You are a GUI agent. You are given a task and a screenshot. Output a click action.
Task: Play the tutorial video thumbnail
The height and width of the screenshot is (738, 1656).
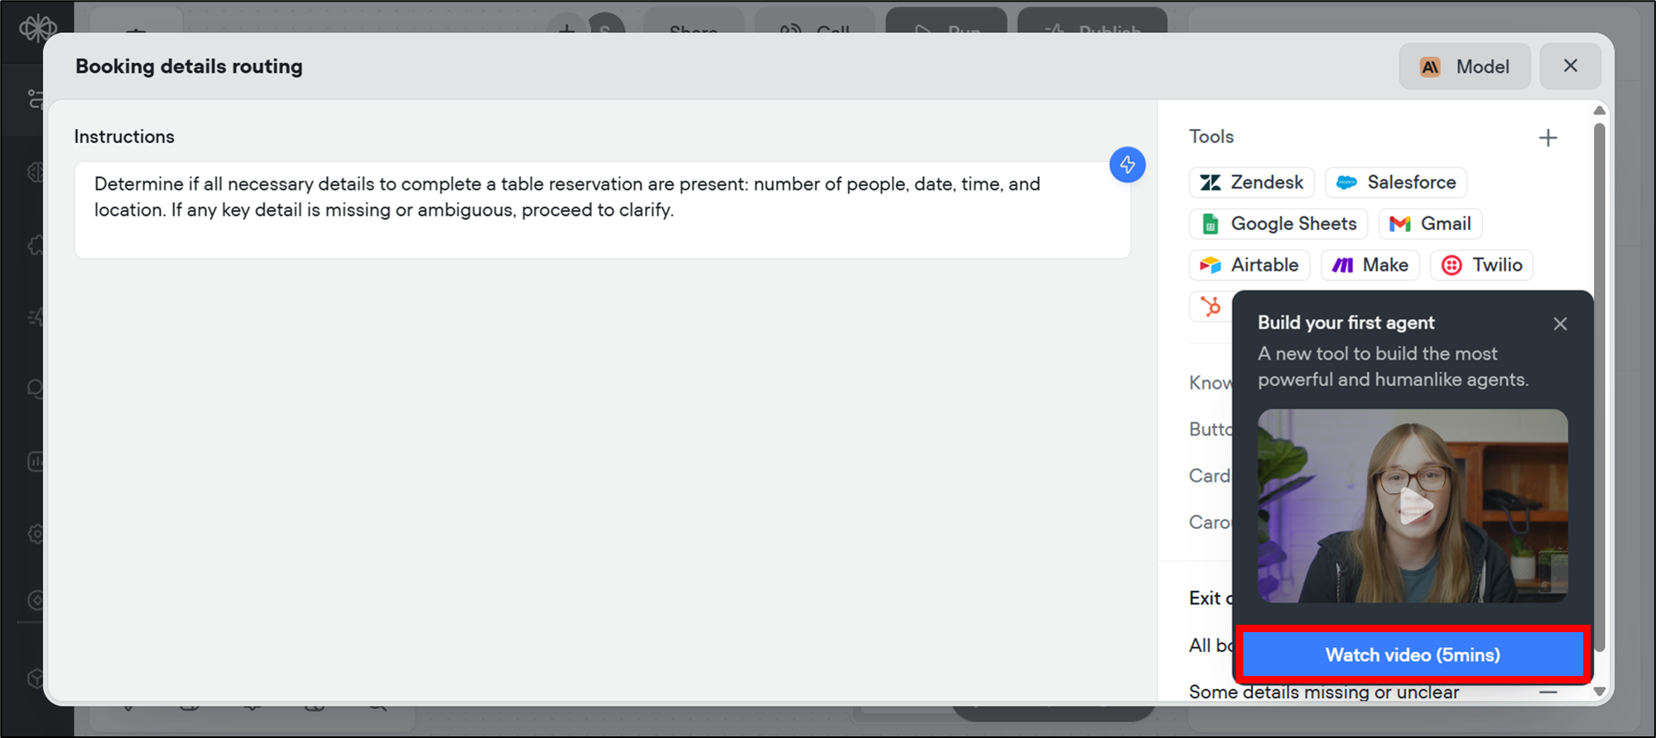[1413, 506]
